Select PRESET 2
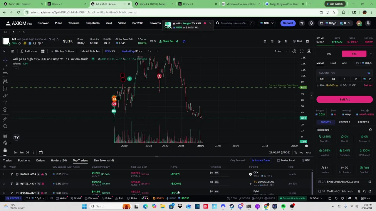Image resolution: width=376 pixels, height=211 pixels. (x=345, y=122)
